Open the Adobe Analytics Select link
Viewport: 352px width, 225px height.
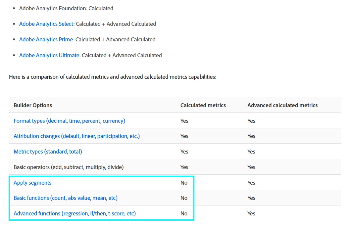[x=46, y=24]
